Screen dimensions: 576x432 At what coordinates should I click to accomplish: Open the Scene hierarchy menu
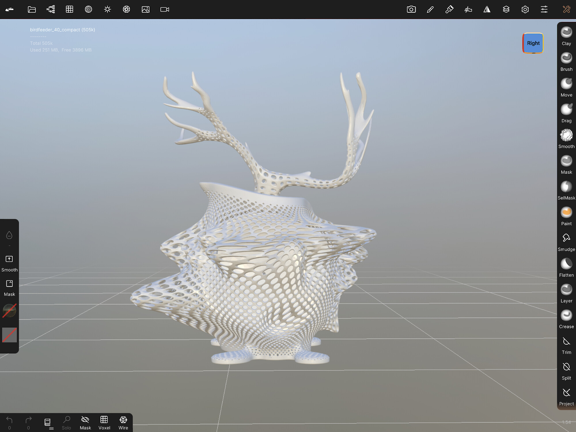click(51, 10)
